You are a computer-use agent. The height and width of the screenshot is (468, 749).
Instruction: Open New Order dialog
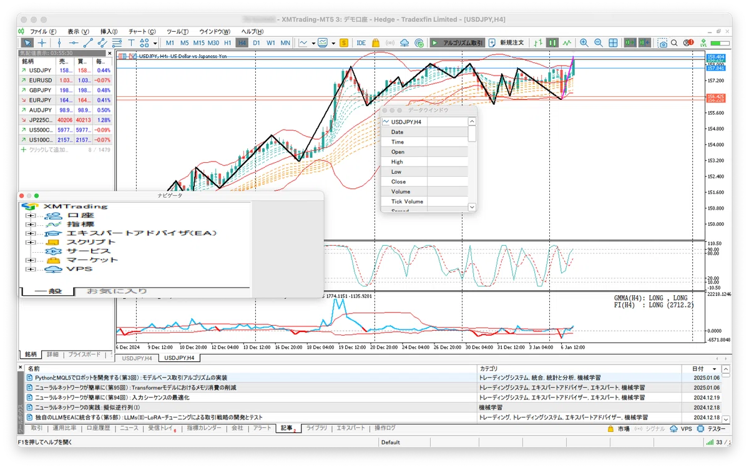507,43
